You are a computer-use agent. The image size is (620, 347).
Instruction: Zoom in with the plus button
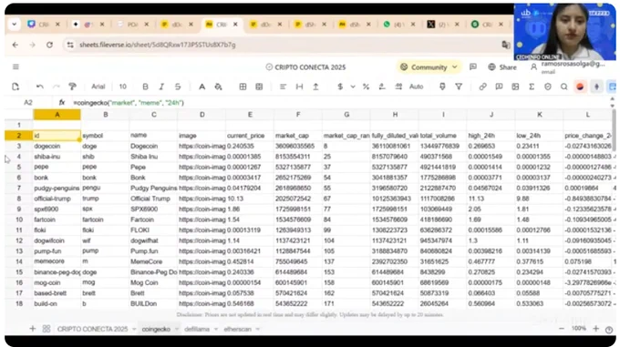pos(596,329)
